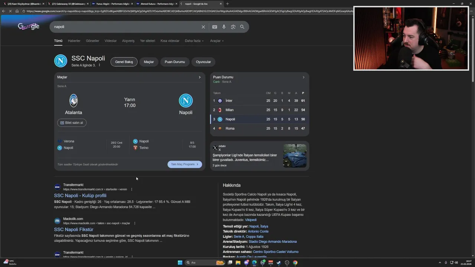The height and width of the screenshot is (267, 475).
Task: Clear the napoli search query
Action: 203,27
